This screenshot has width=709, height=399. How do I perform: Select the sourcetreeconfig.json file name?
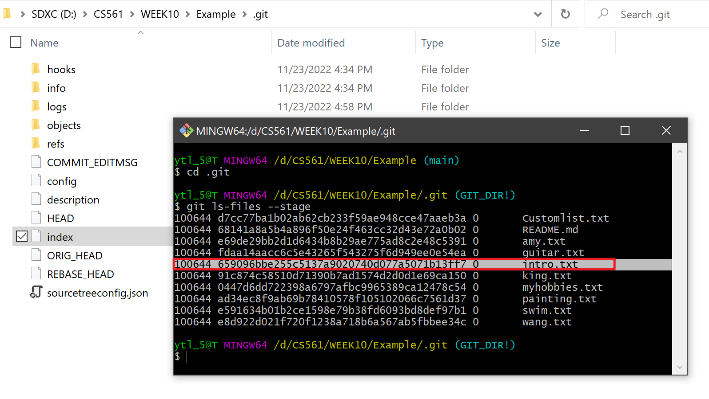(98, 293)
